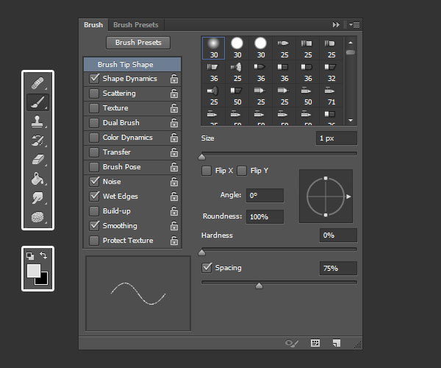Check the Flip X option
Screen dimensions: 441x368
point(207,171)
